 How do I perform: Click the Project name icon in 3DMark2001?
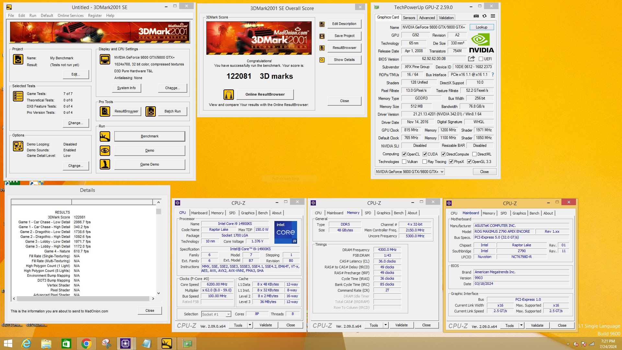click(x=18, y=59)
